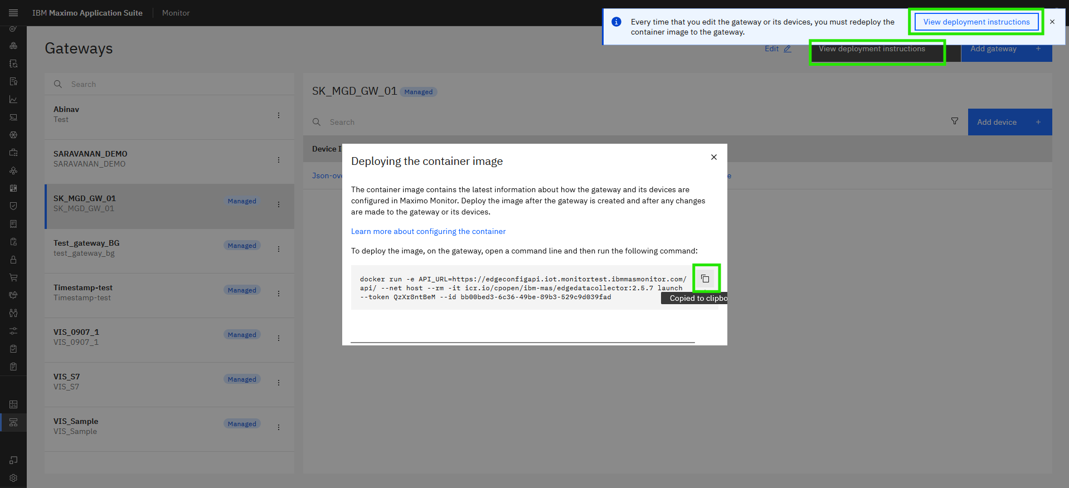Click IBM Maximo Application Suite title
Screen dimensions: 1069x488
pyautogui.click(x=88, y=13)
